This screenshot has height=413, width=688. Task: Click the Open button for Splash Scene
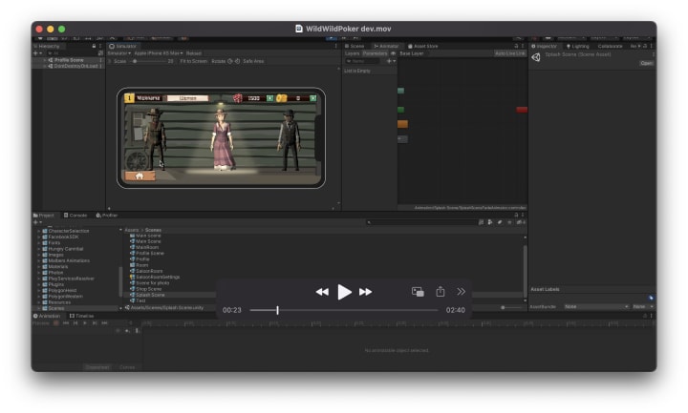click(x=646, y=63)
